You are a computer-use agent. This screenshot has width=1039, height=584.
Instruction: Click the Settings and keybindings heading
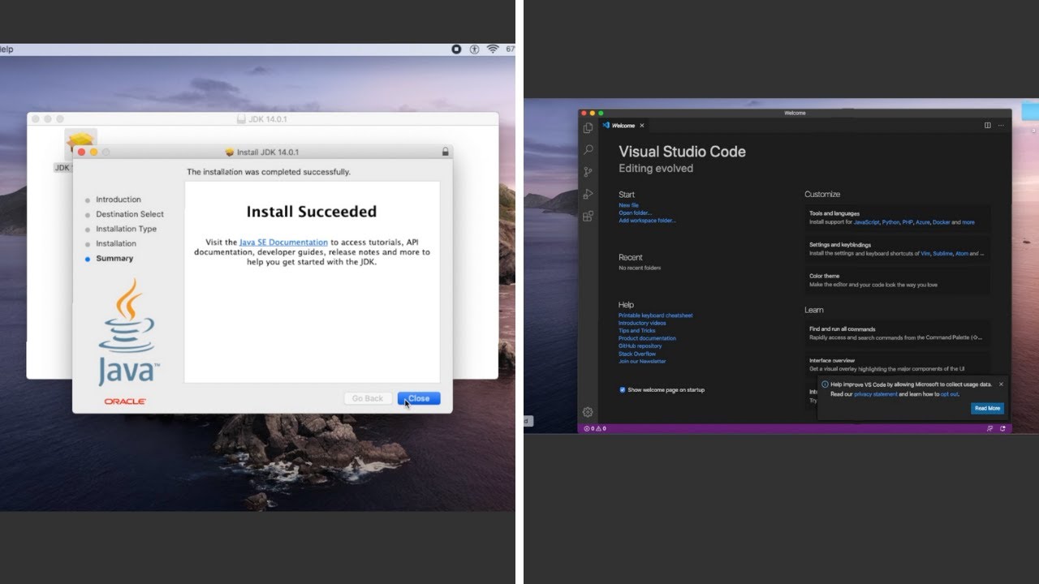[840, 245]
